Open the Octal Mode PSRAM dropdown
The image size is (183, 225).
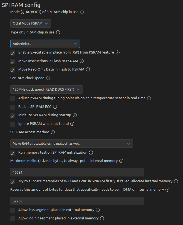click(x=31, y=23)
